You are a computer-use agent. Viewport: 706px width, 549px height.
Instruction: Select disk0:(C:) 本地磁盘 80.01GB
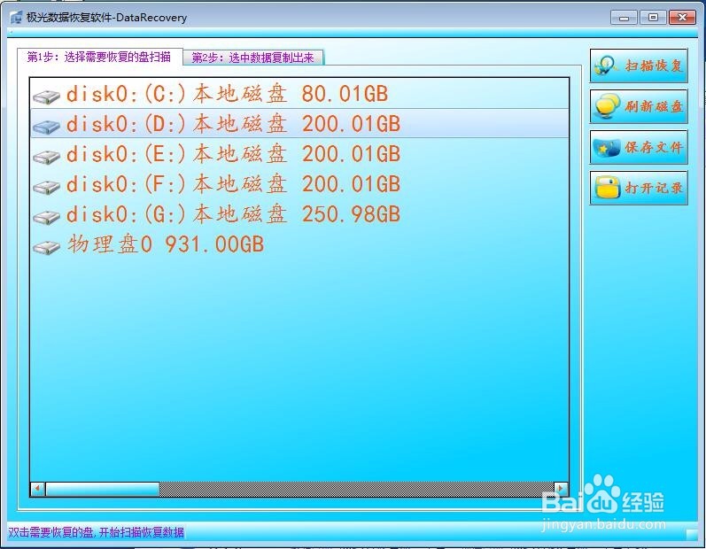299,94
